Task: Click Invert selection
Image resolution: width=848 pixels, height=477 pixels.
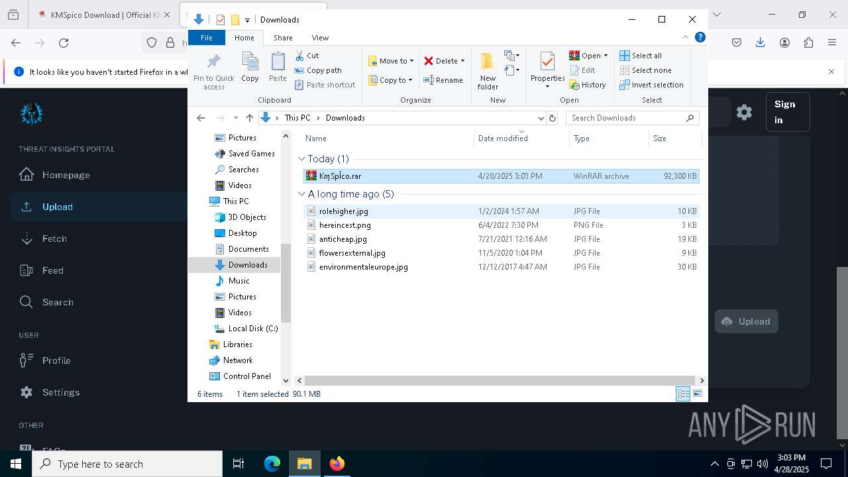Action: pyautogui.click(x=651, y=85)
